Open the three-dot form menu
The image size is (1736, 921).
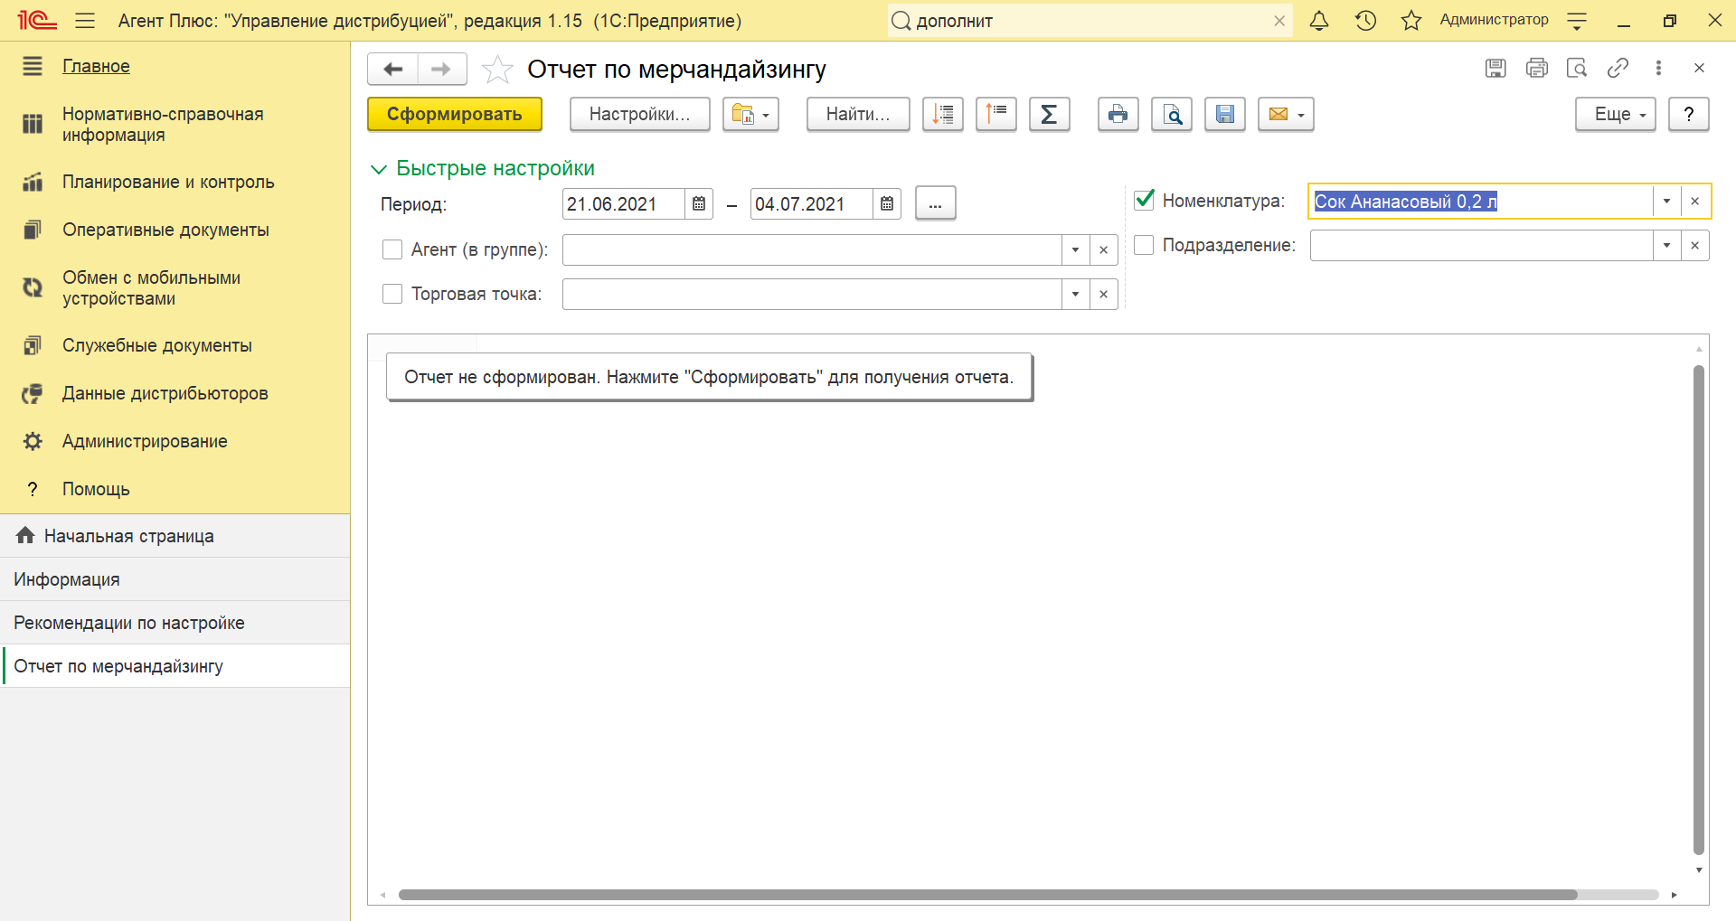(x=1658, y=68)
